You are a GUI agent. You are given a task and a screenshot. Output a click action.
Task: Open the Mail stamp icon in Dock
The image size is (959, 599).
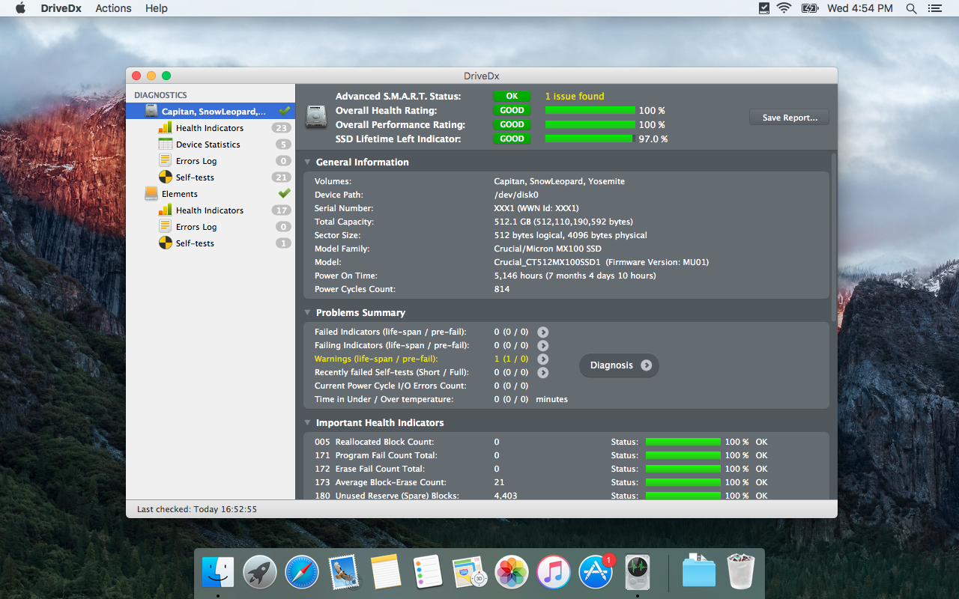[x=344, y=573]
